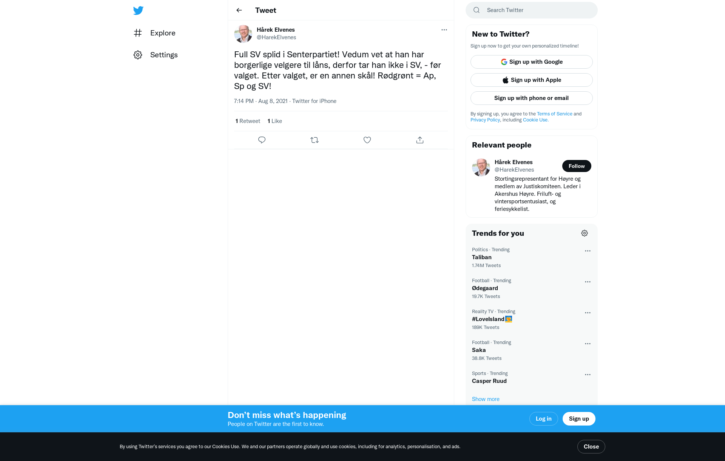Click the Twitter bird logo

[x=138, y=10]
